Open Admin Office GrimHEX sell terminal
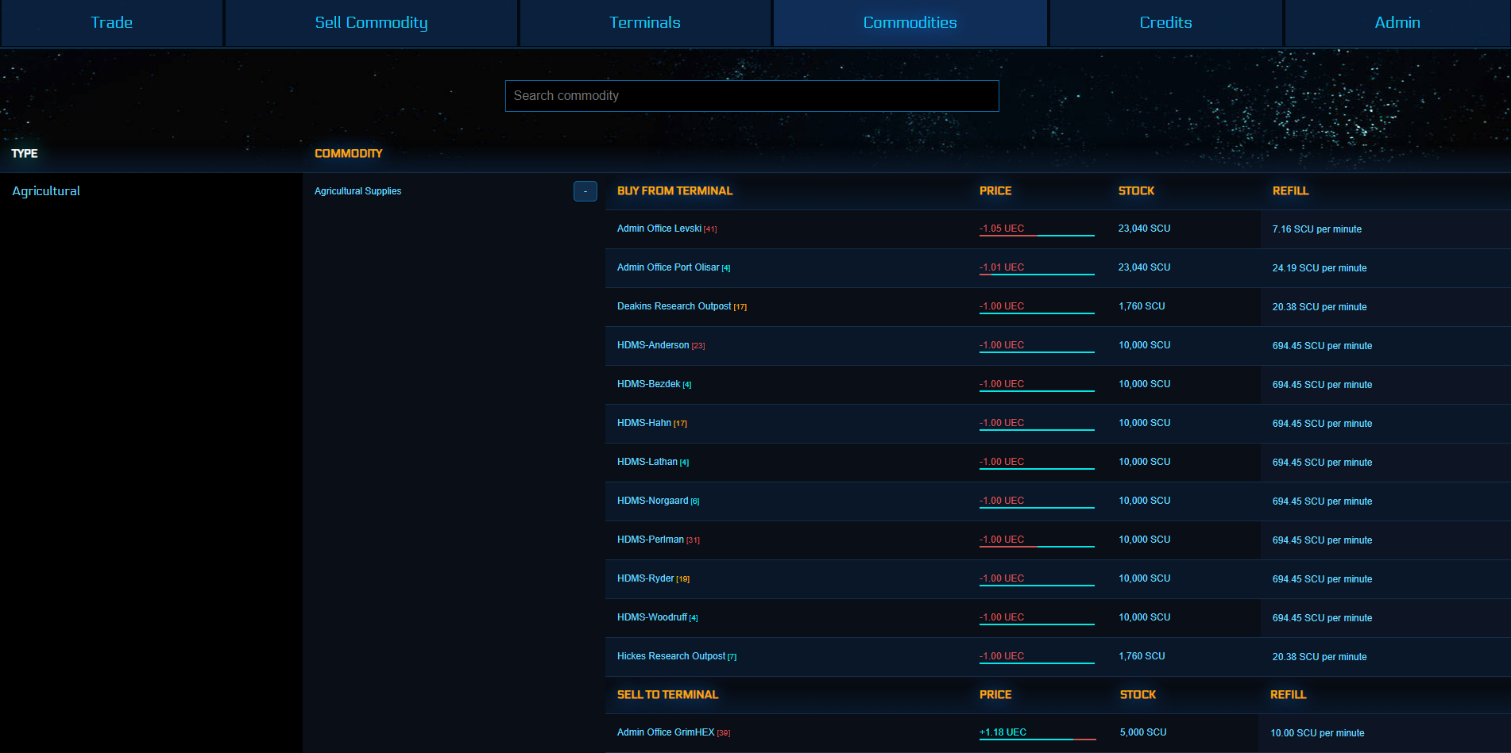Viewport: 1511px width, 753px height. pos(667,732)
